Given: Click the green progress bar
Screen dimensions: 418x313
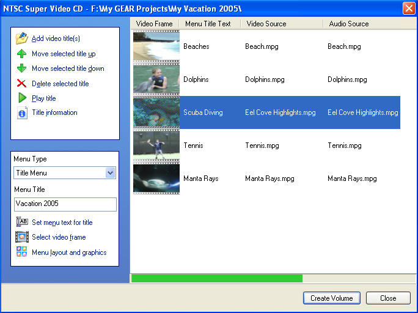Looking at the screenshot, I should point(216,279).
